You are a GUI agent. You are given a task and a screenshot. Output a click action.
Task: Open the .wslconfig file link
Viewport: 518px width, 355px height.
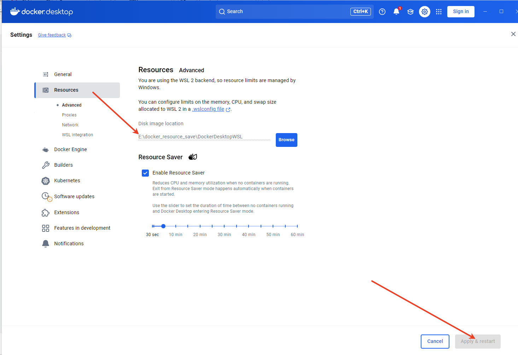[x=208, y=109]
